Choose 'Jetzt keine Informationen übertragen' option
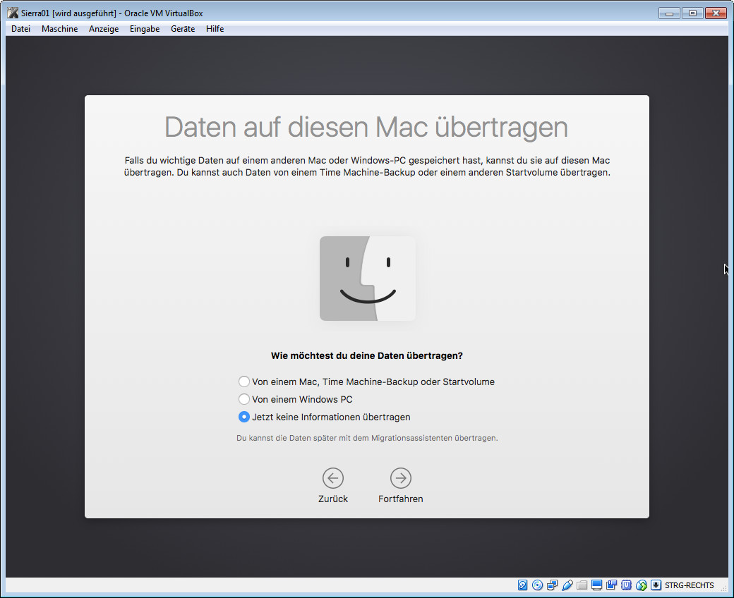 244,417
